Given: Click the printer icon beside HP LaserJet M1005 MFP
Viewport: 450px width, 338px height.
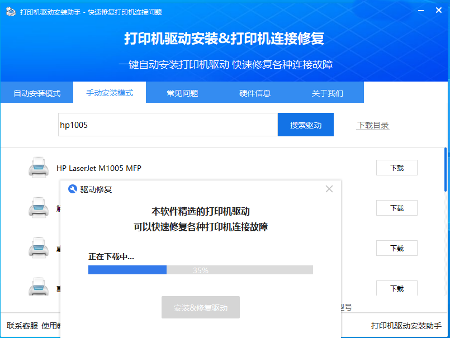Looking at the screenshot, I should click(x=38, y=167).
